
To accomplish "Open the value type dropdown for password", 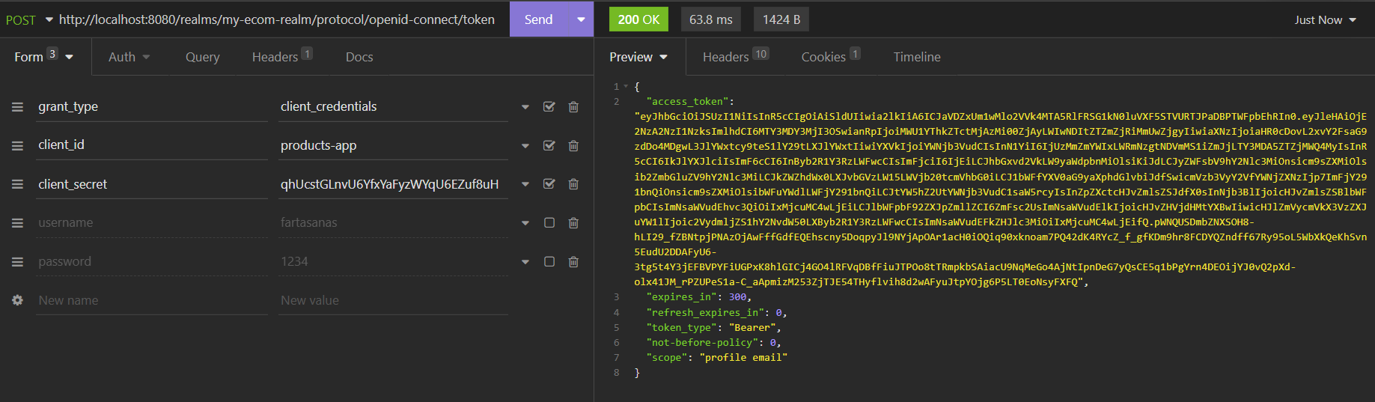I will tap(525, 262).
